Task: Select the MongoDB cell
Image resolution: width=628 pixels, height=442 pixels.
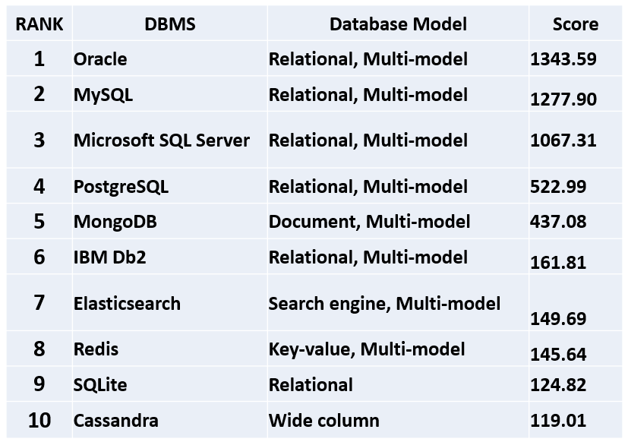Action: point(115,222)
